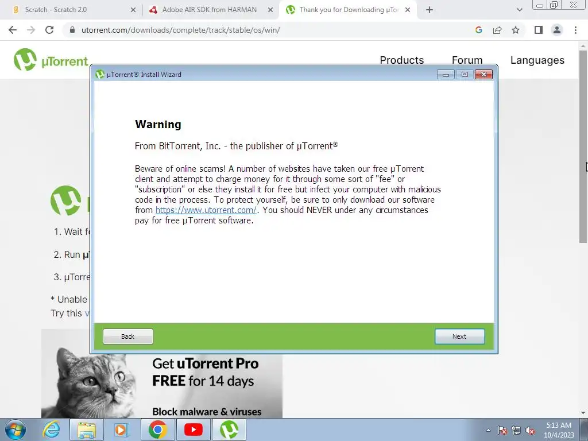Open the YouTube icon in the taskbar
The width and height of the screenshot is (588, 441).
click(x=194, y=430)
